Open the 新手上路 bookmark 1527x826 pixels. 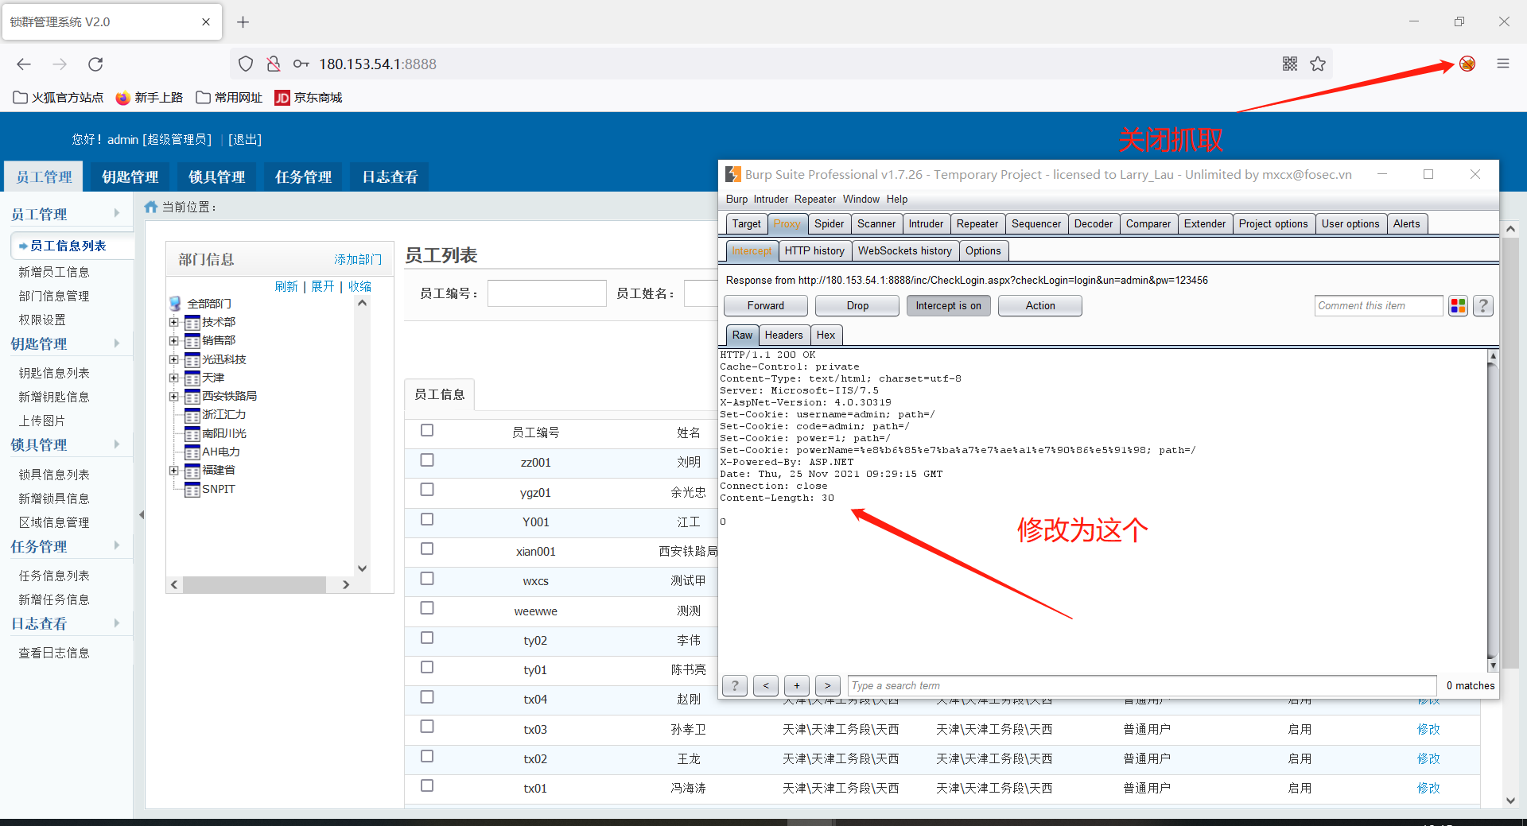pyautogui.click(x=150, y=98)
